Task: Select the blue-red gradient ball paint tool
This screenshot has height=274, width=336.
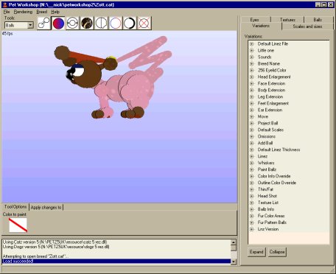Action: 58,24
